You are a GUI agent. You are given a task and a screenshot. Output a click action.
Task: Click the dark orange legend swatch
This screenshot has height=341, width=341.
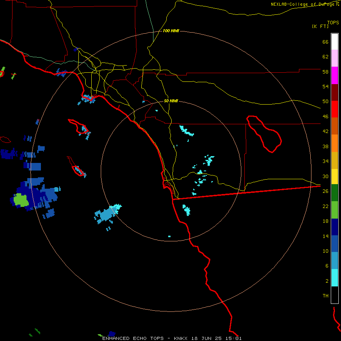tap(335, 126)
